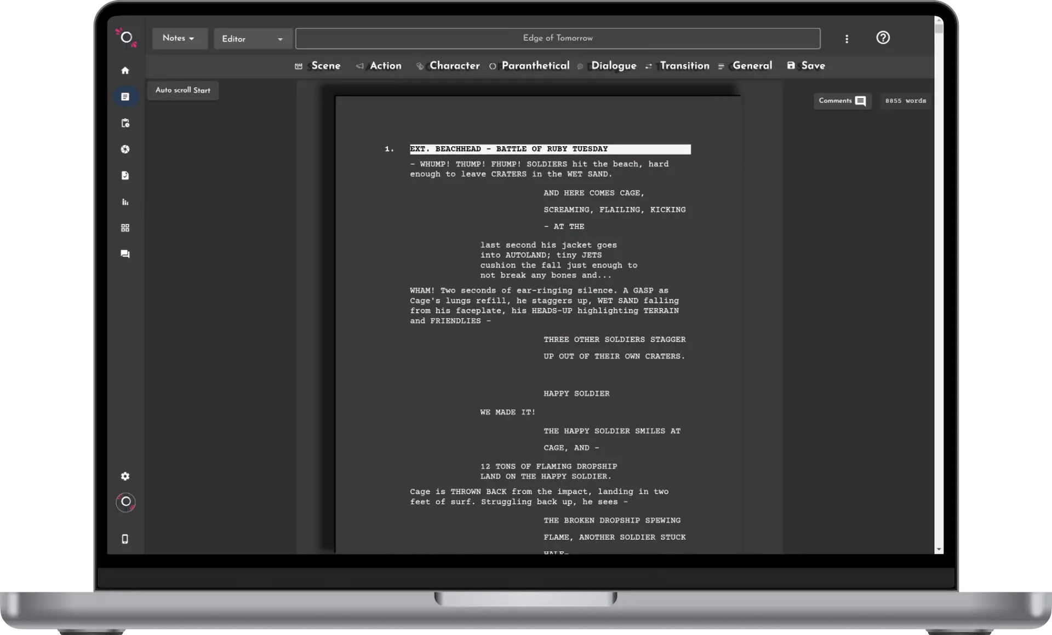Image resolution: width=1052 pixels, height=635 pixels.
Task: Add a Dialogue element
Action: point(614,66)
